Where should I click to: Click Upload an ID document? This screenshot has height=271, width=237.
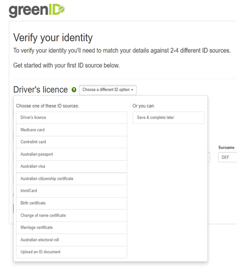(x=72, y=252)
